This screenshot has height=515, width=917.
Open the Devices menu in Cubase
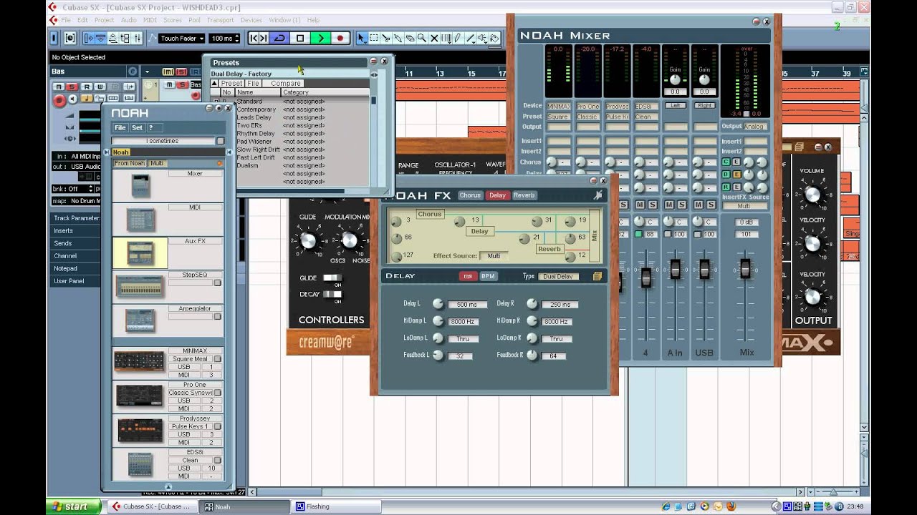pos(251,20)
